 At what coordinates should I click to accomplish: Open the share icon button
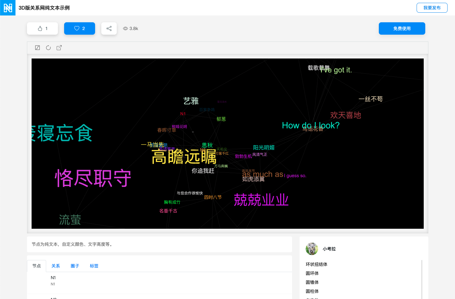point(109,28)
